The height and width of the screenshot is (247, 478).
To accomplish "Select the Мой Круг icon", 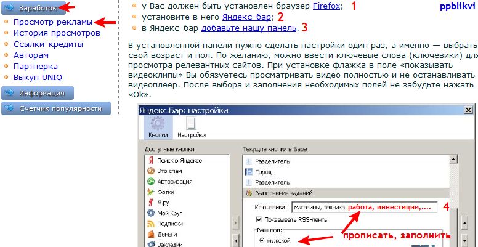I will tap(151, 213).
